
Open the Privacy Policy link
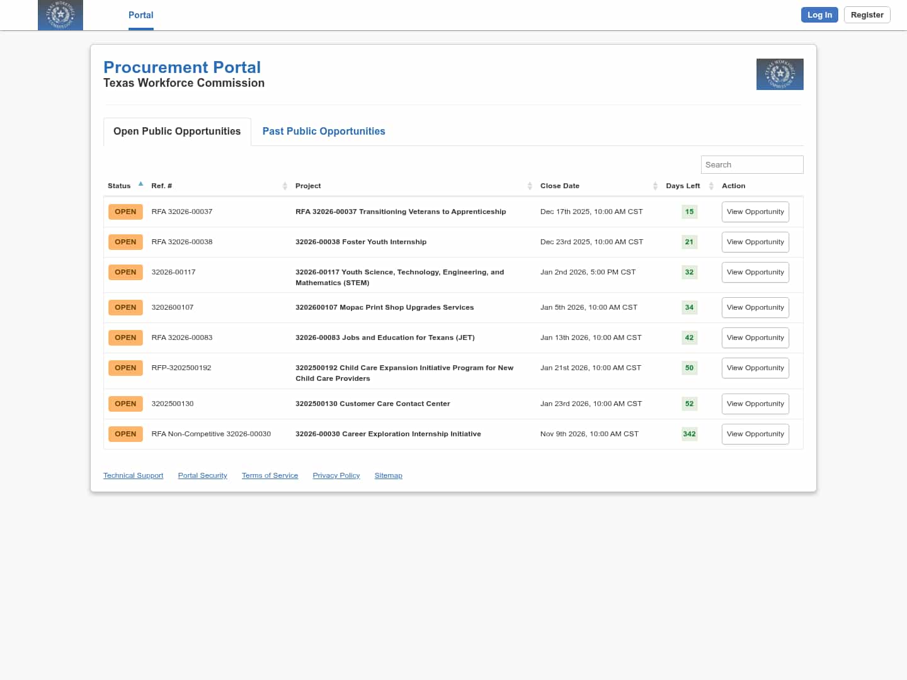(336, 475)
